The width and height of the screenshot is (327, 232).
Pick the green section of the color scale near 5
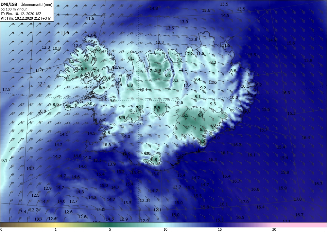[110, 225]
